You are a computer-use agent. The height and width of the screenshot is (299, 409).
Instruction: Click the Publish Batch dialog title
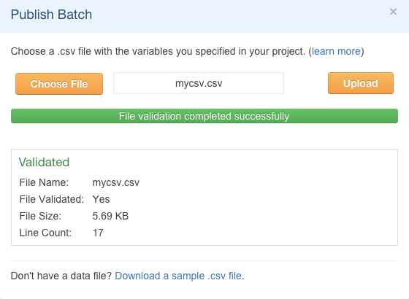coord(51,15)
